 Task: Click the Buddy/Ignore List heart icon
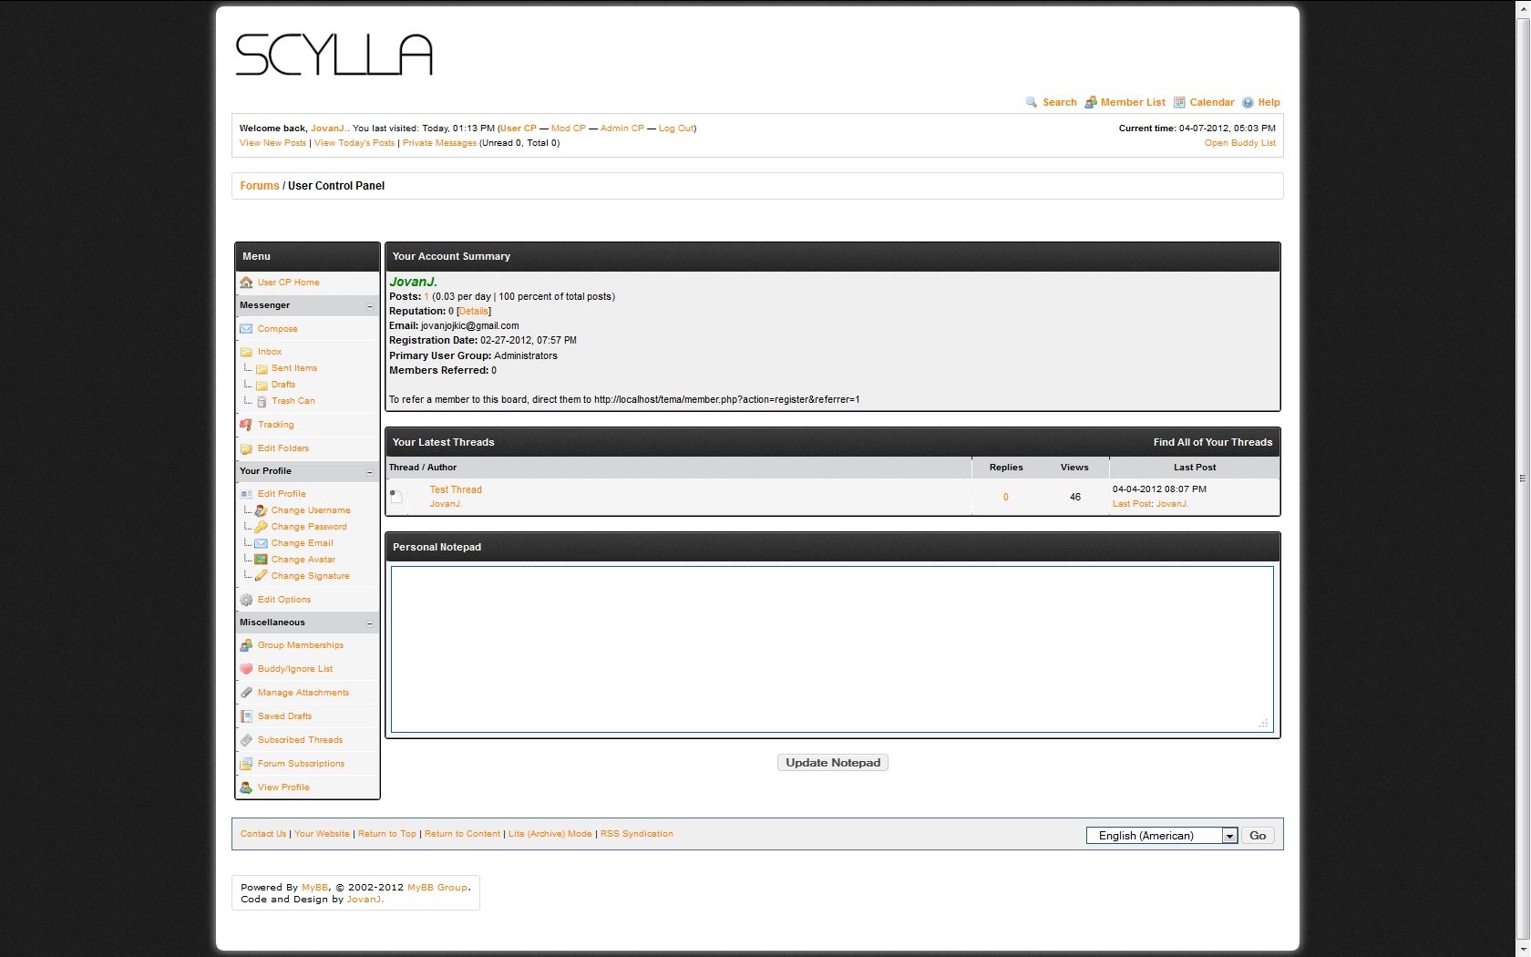(246, 669)
